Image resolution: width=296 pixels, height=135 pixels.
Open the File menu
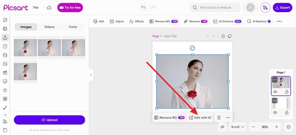[36, 8]
